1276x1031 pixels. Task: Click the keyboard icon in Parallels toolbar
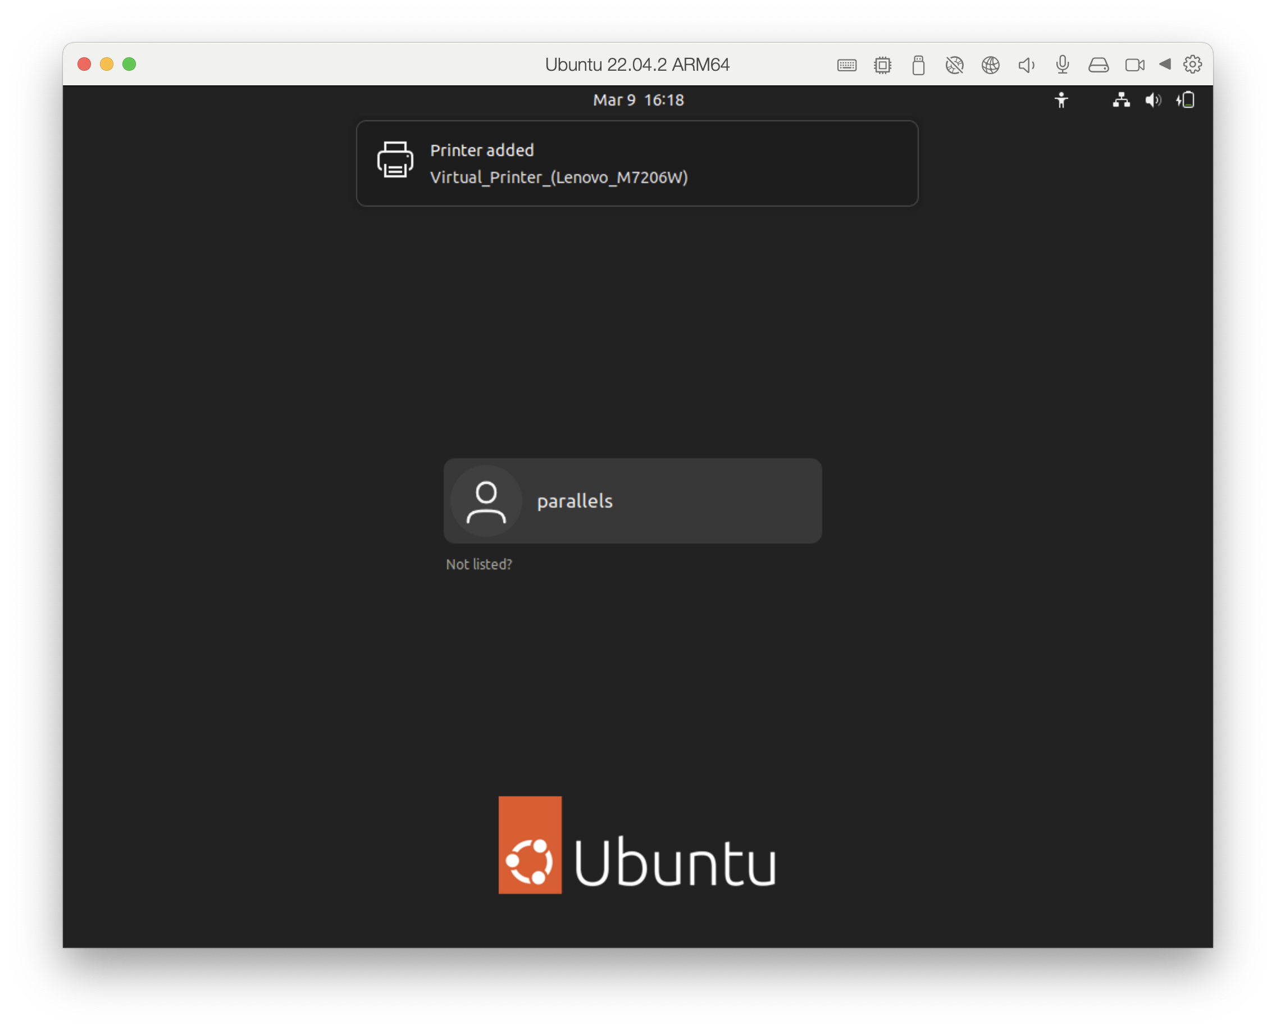(x=846, y=65)
